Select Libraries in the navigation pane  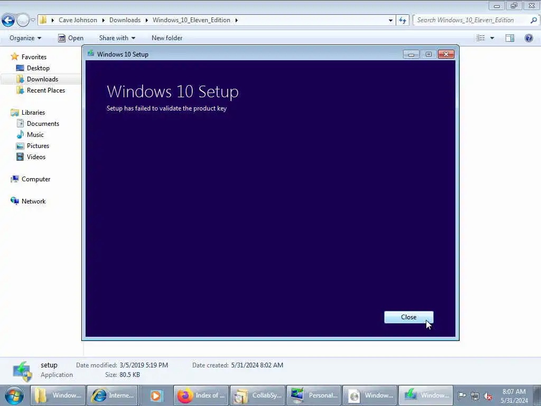[33, 113]
